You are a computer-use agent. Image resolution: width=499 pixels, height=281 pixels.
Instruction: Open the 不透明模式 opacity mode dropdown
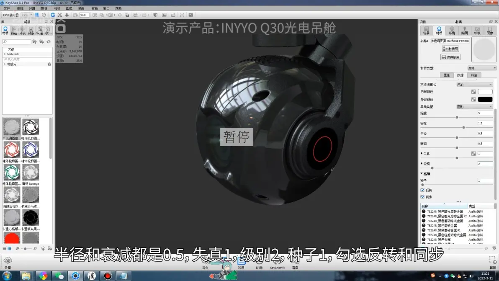[474, 84]
